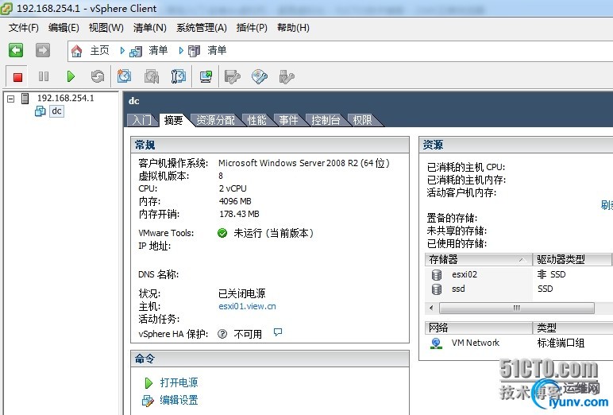Click the second inventory icon in breadcrumb
The image size is (613, 415).
click(194, 51)
